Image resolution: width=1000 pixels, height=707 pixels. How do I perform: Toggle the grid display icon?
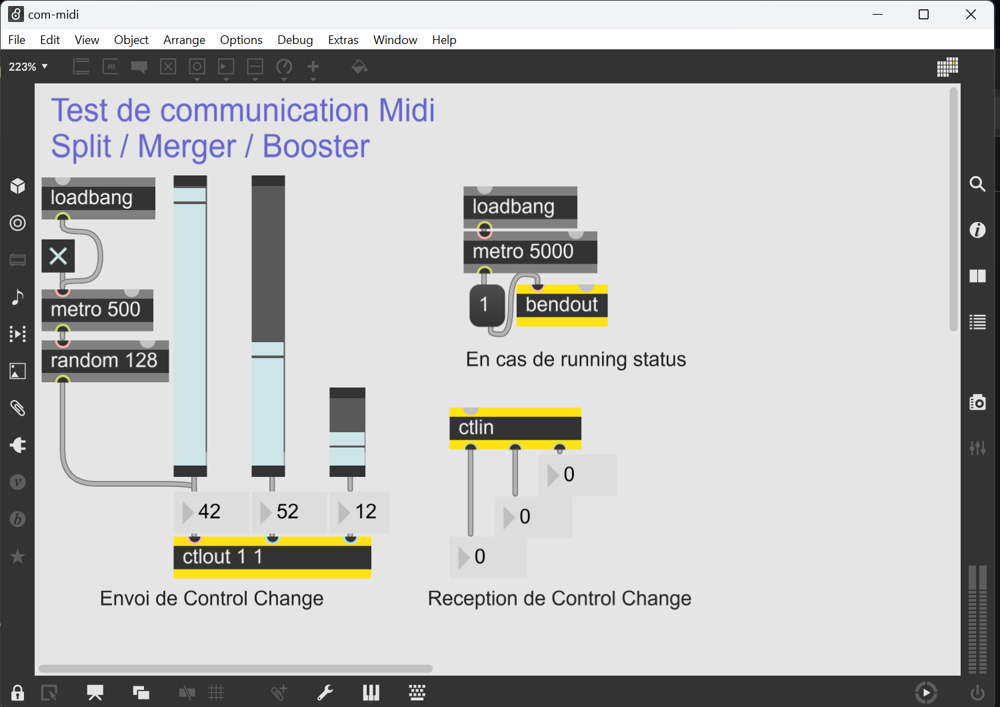[216, 693]
